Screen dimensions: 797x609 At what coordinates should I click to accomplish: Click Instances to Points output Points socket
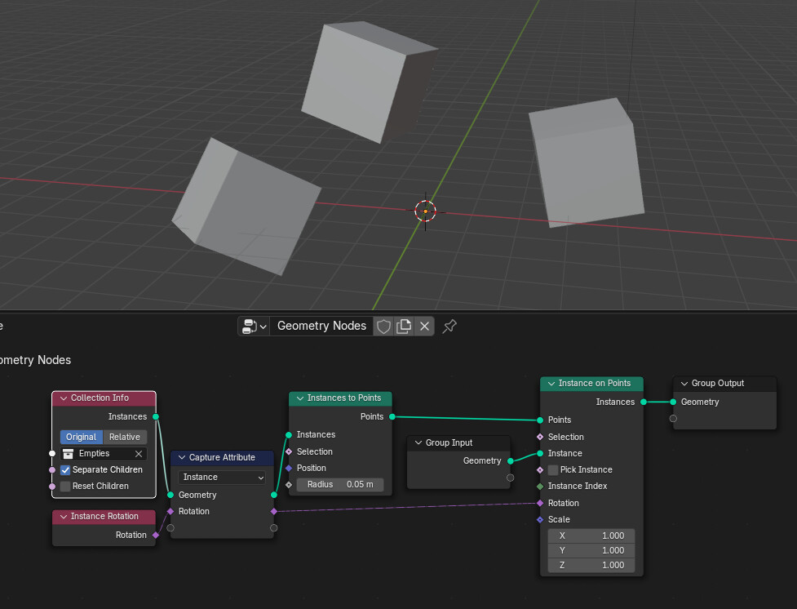pyautogui.click(x=392, y=416)
